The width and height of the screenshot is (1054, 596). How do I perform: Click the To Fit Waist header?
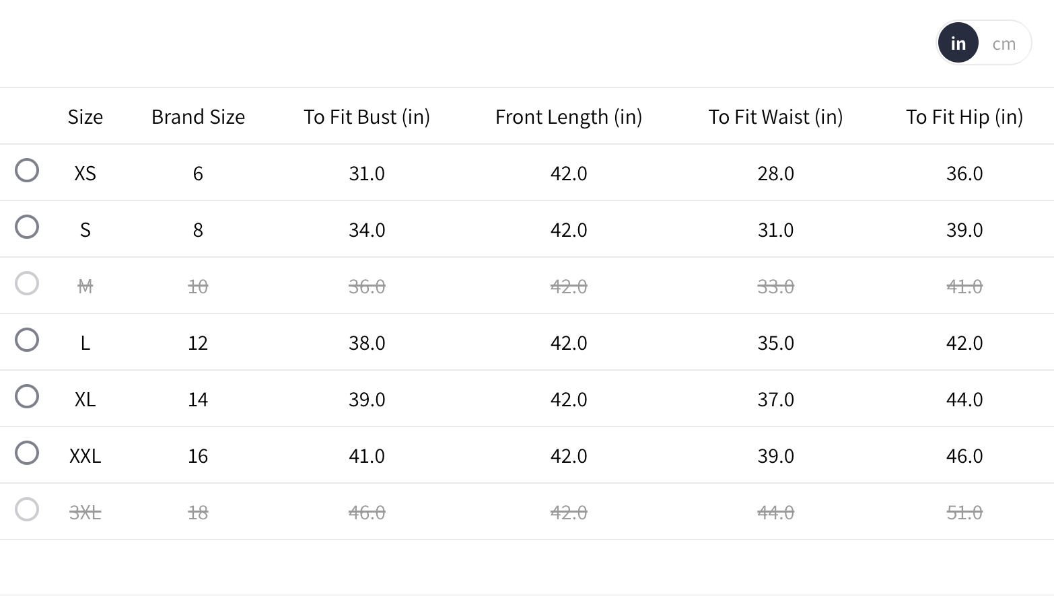pos(775,117)
